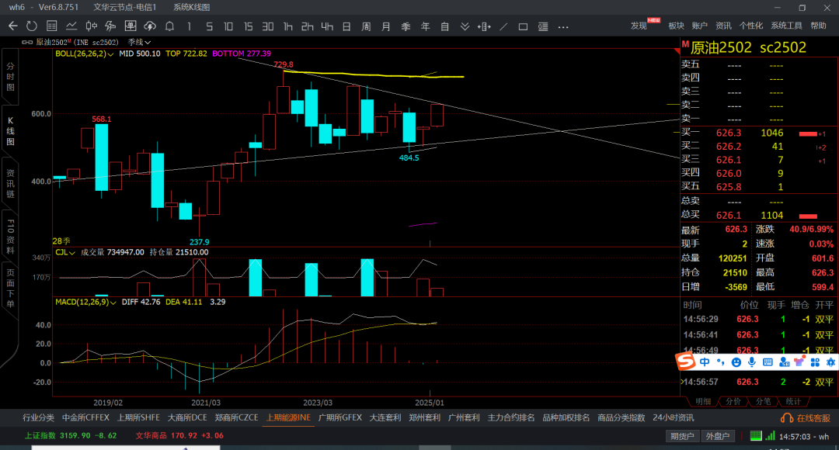Open the Sogou soft keyboard icon
The width and height of the screenshot is (839, 450).
click(768, 362)
